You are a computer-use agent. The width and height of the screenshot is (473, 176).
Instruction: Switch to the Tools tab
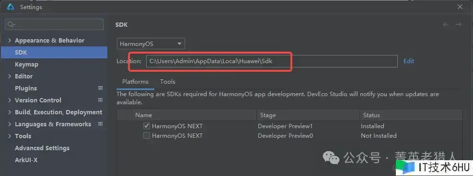click(167, 81)
